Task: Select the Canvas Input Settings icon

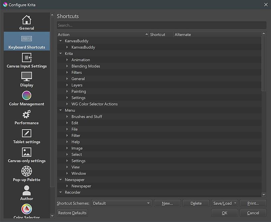Action: pyautogui.click(x=27, y=58)
